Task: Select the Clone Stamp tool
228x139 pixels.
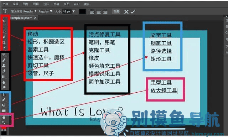Action: coord(4,65)
